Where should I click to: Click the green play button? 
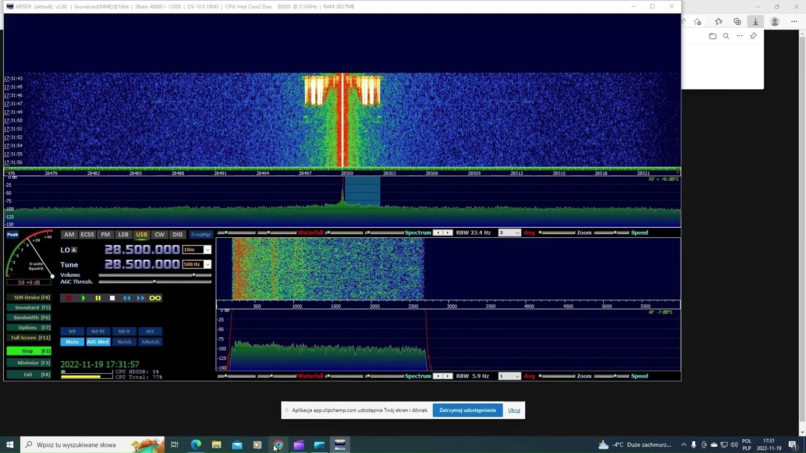click(x=83, y=298)
